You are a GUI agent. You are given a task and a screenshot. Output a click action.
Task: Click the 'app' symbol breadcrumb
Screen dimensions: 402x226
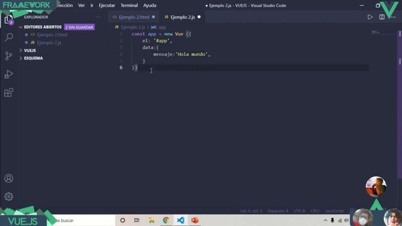(x=162, y=27)
